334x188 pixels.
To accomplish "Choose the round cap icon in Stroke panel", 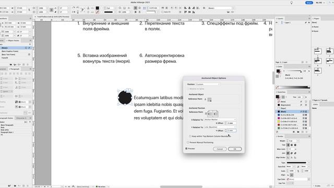I will coord(292,145).
